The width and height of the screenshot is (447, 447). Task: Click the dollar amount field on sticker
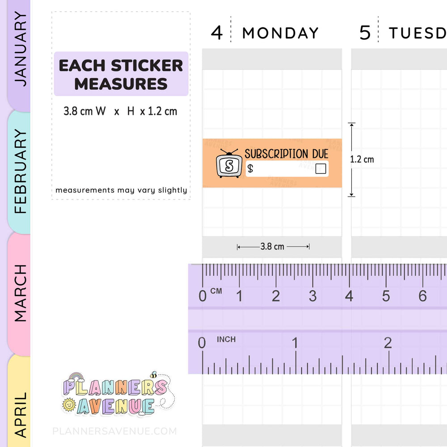click(287, 169)
